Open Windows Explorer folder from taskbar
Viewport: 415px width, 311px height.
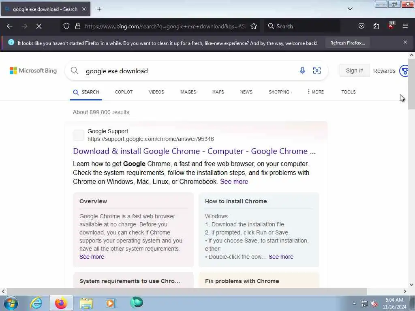(x=86, y=303)
